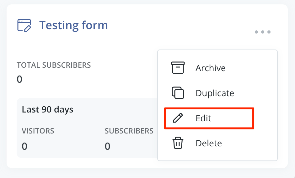295x178 pixels.
Task: Click the count under Last 90 days SUBSCRIBERS
Action: click(x=108, y=146)
